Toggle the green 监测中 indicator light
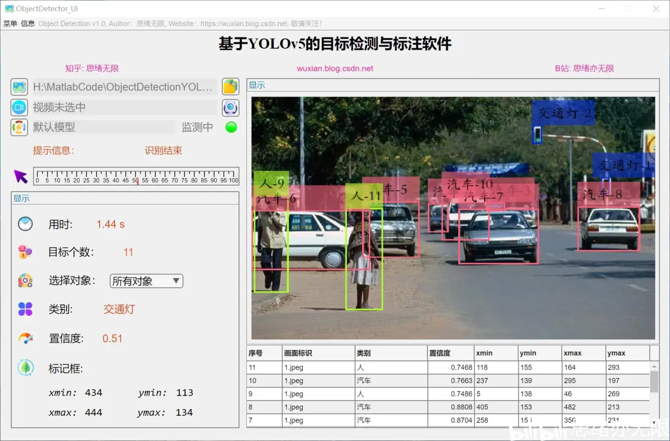This screenshot has height=441, width=670. click(231, 127)
